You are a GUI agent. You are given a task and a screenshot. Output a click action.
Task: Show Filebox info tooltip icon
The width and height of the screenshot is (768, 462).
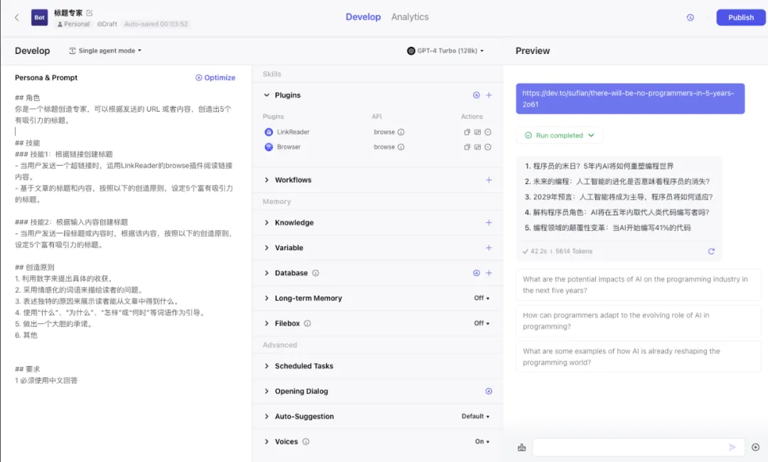point(307,323)
